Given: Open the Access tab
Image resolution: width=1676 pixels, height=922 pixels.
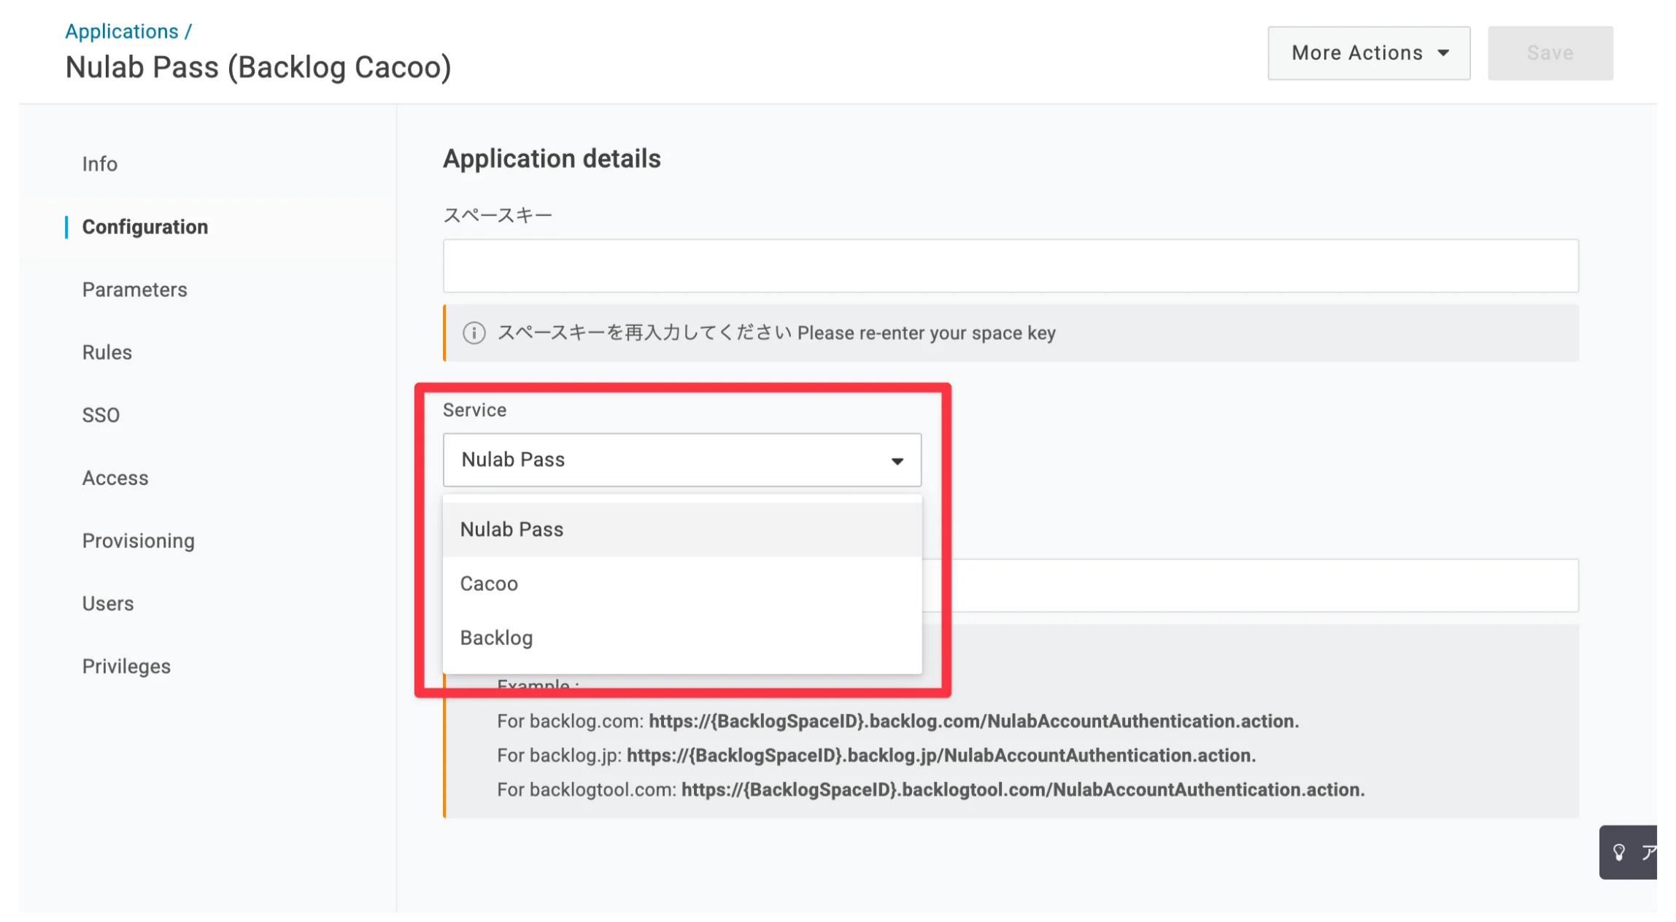Looking at the screenshot, I should [115, 478].
